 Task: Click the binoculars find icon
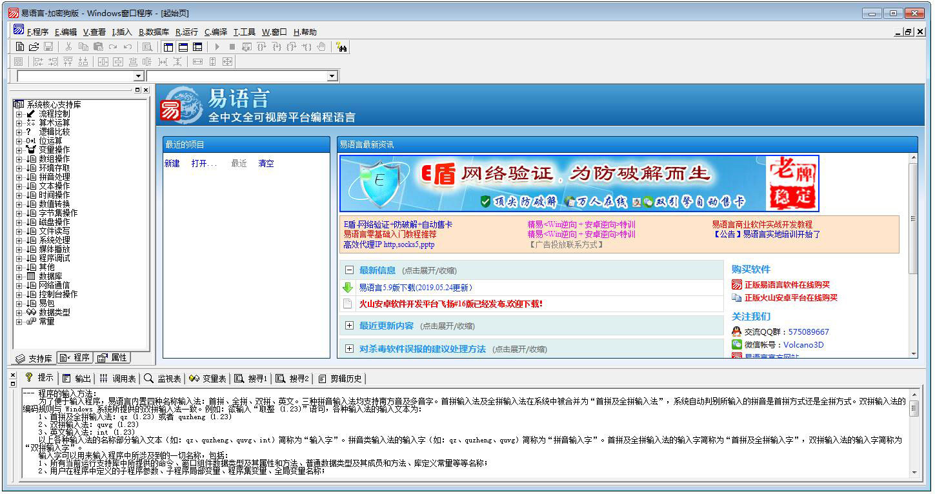(343, 46)
